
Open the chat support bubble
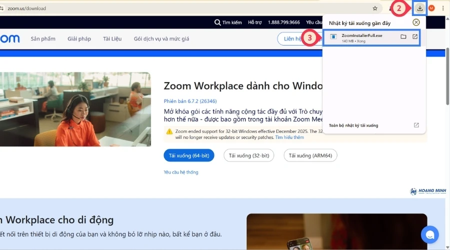coord(429,234)
